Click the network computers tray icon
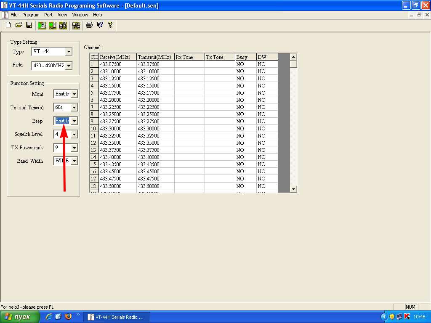The image size is (431, 323). pyautogui.click(x=399, y=317)
